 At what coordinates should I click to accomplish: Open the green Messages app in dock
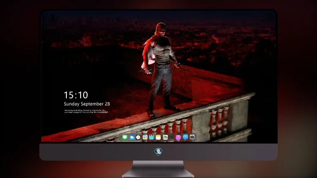[125, 137]
